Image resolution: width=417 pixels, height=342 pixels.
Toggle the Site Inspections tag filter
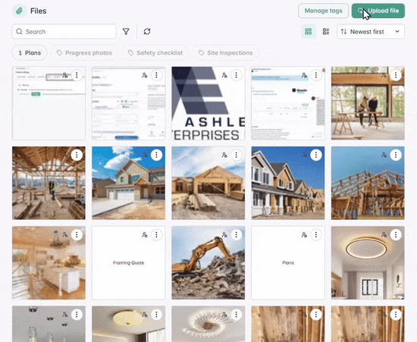pos(226,53)
